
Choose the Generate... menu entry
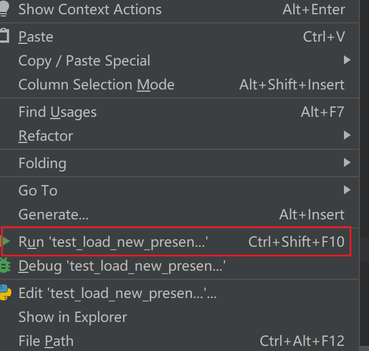pos(54,215)
